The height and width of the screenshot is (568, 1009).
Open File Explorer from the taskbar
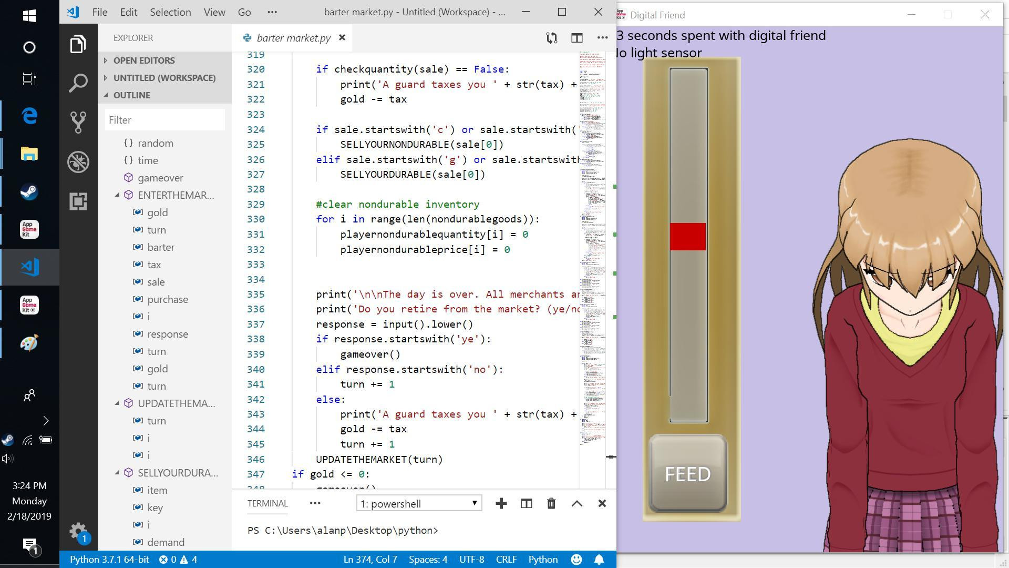pos(29,154)
